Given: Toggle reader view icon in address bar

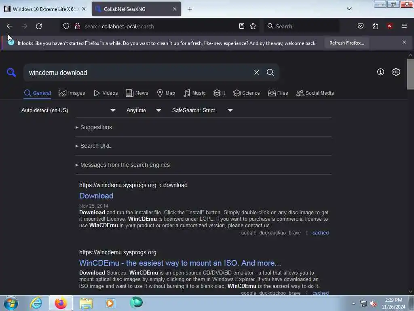Looking at the screenshot, I should click(x=242, y=26).
